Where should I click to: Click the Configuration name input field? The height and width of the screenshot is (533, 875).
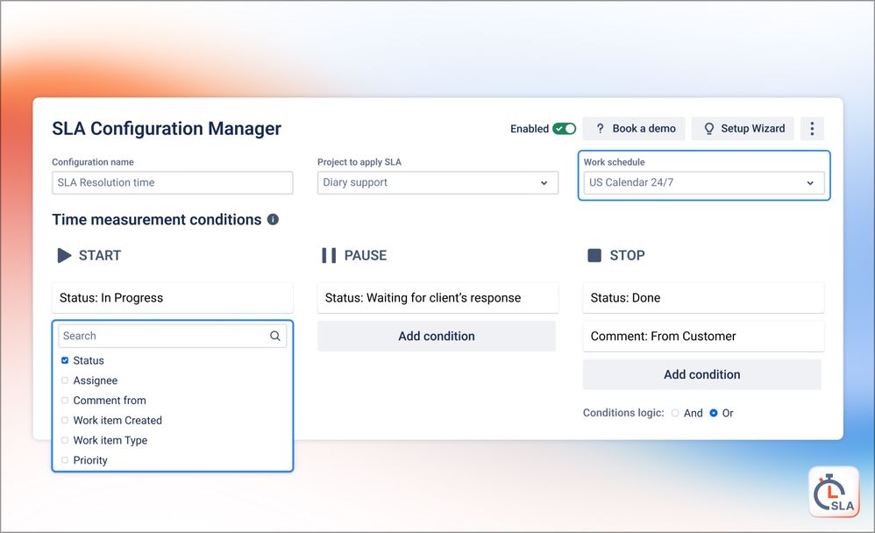point(173,182)
